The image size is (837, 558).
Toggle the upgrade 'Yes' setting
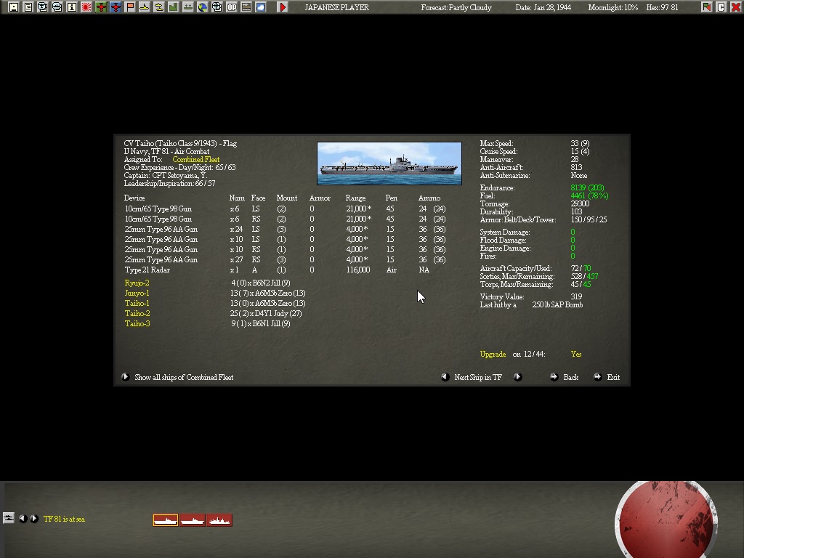tap(576, 354)
